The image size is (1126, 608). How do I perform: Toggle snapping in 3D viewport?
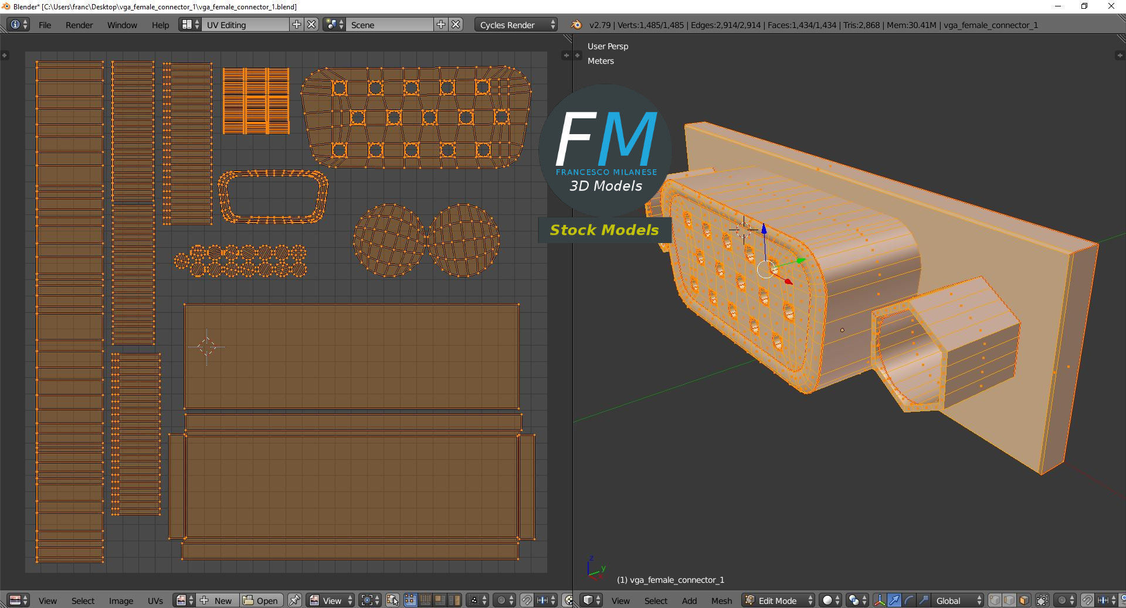1087,600
